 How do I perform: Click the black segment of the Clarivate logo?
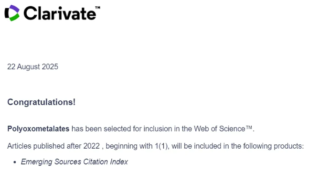(x=7, y=13)
